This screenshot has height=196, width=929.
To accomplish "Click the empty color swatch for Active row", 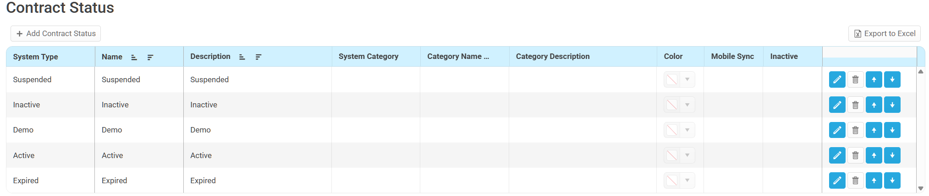I will pos(672,155).
